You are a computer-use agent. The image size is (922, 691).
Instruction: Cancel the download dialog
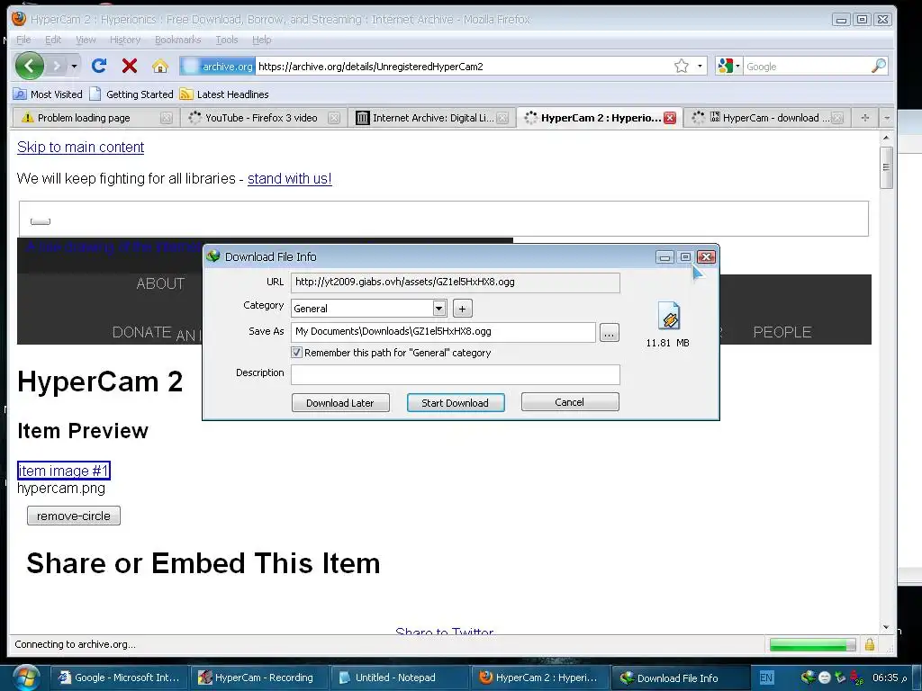pyautogui.click(x=570, y=402)
